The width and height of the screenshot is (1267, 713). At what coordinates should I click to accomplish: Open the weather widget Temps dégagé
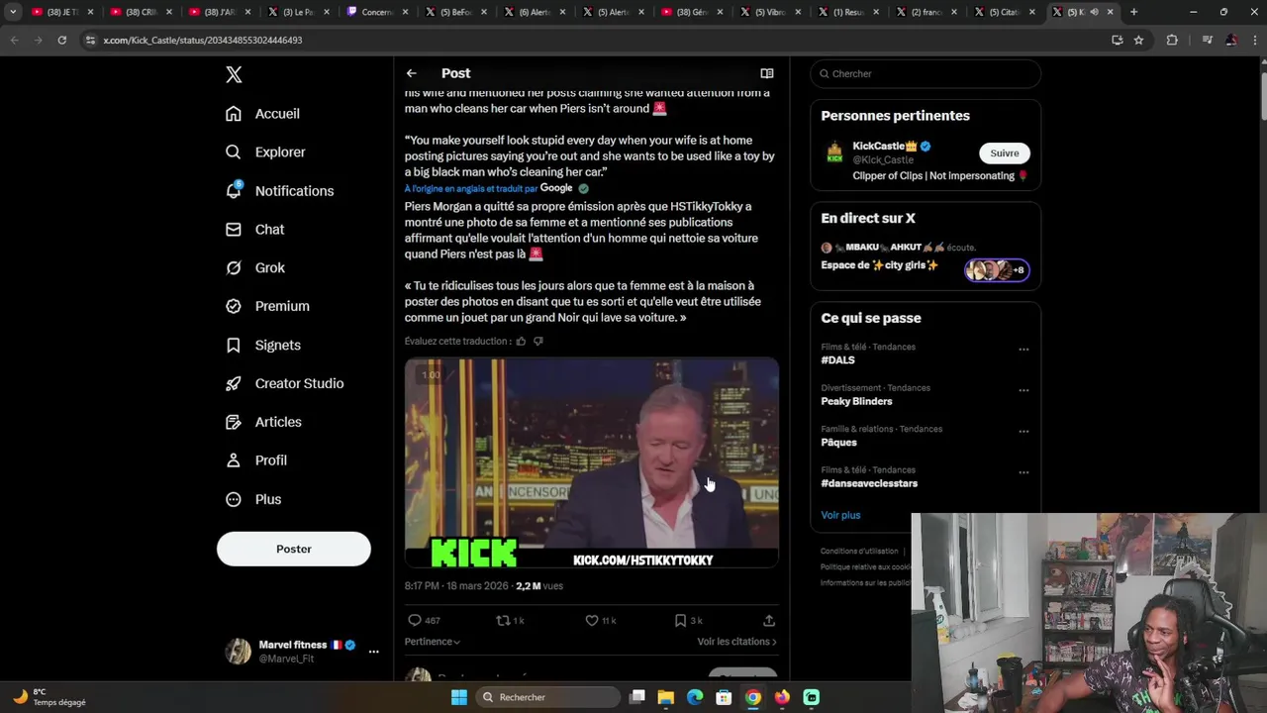coord(49,697)
